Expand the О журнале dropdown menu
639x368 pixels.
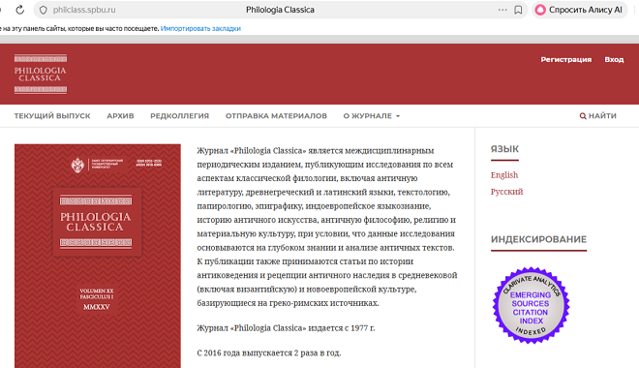[x=371, y=116]
